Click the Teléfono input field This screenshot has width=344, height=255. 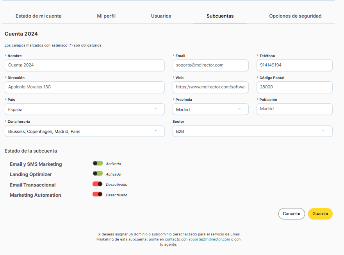294,65
